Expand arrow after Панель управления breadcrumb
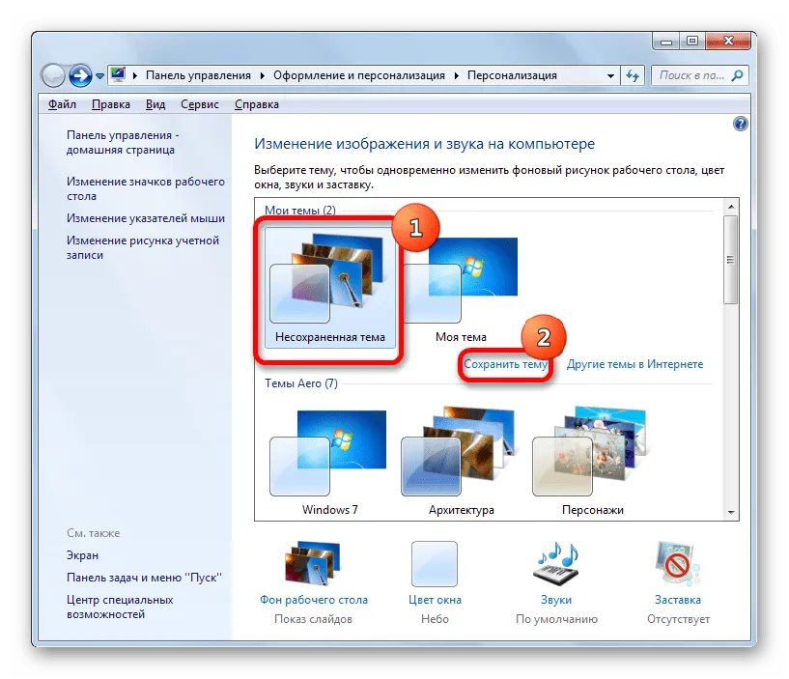 (x=262, y=76)
